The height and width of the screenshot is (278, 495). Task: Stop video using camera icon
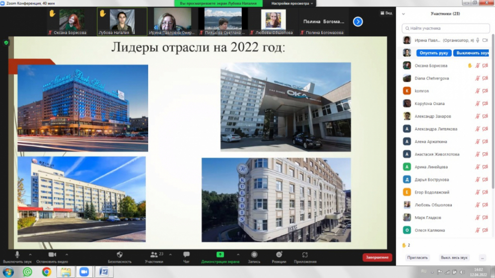(52, 254)
